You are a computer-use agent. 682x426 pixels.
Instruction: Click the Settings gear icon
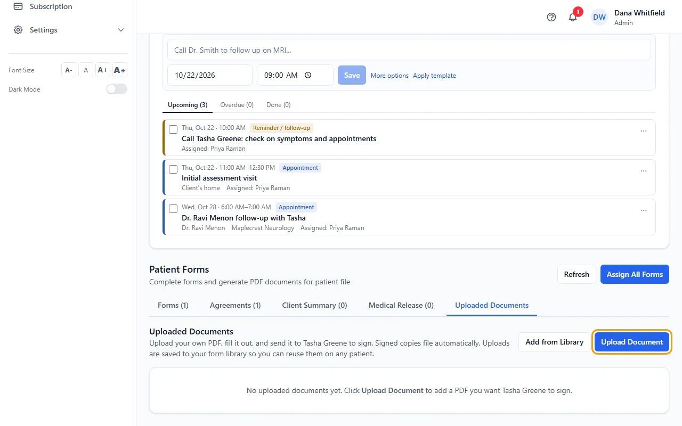point(18,30)
